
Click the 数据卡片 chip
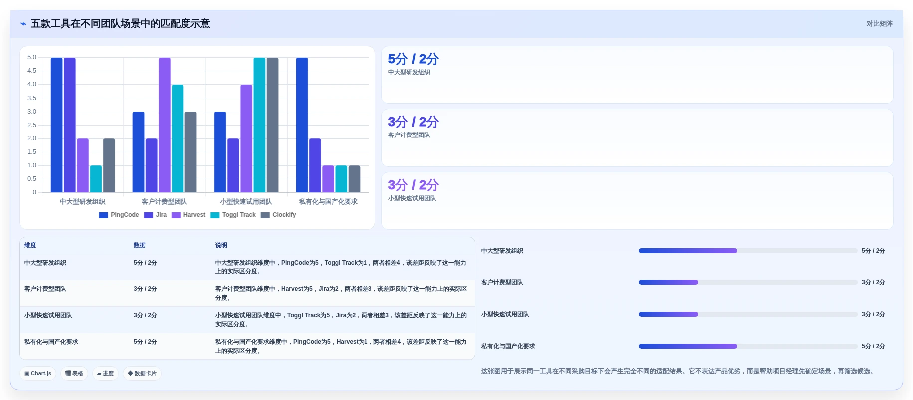point(142,373)
